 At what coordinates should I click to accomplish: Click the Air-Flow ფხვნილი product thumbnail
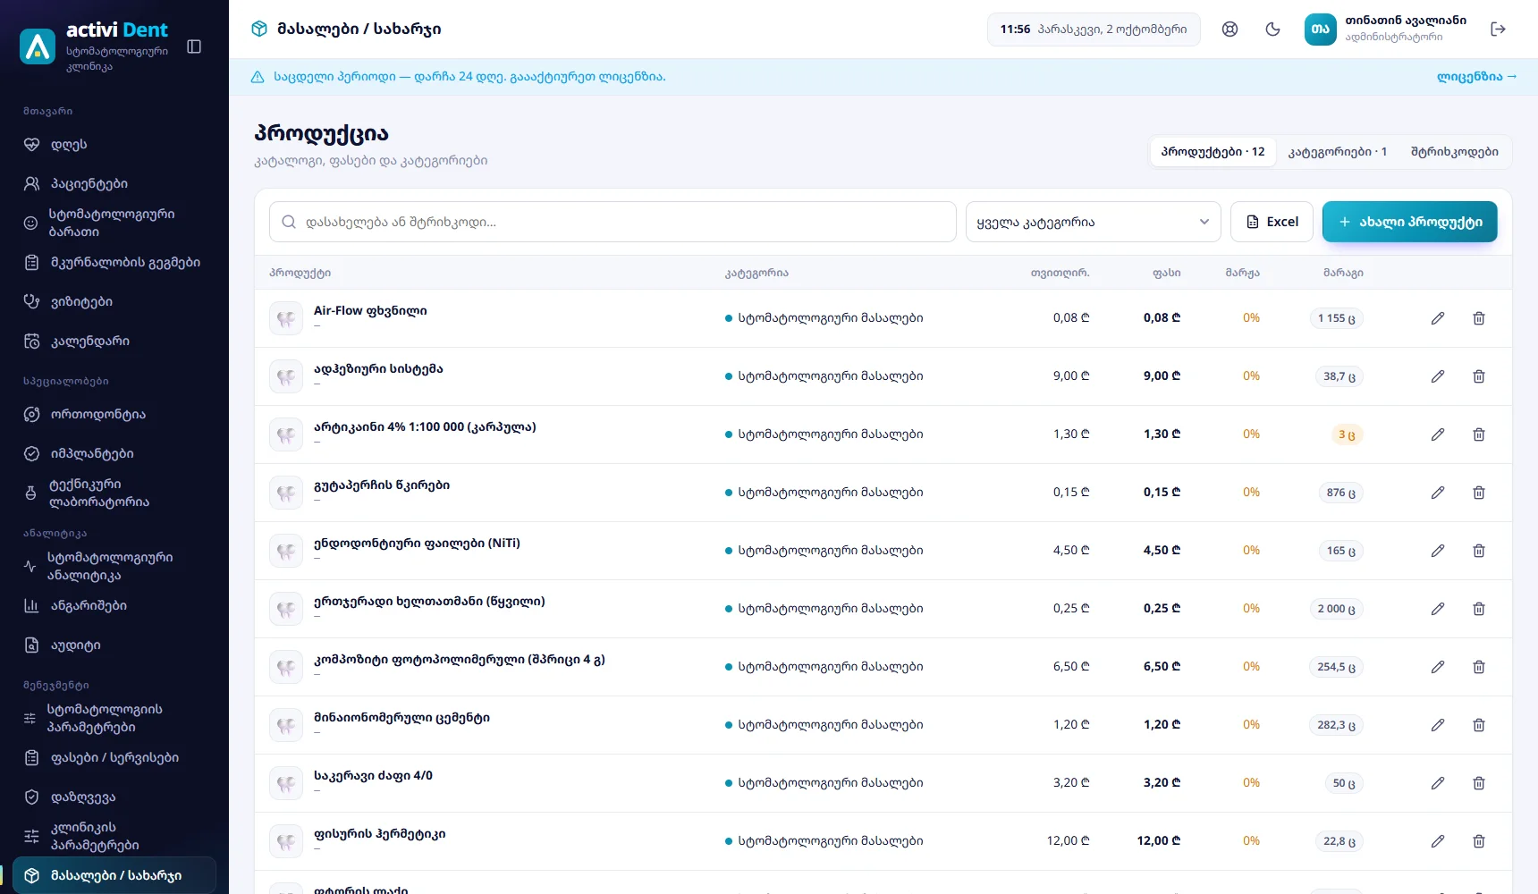(286, 318)
